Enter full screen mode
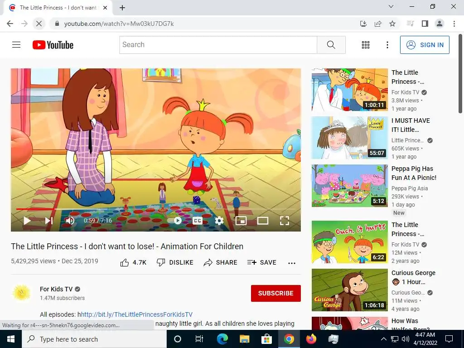 click(x=285, y=221)
